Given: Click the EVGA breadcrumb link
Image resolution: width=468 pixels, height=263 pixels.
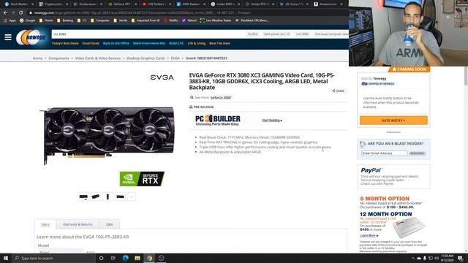Looking at the screenshot, I should pos(175,58).
